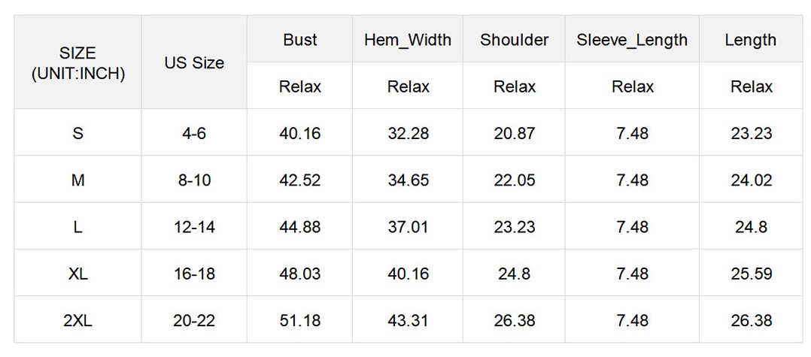Click hem width value 37.01
The width and height of the screenshot is (811, 357).
408,227
